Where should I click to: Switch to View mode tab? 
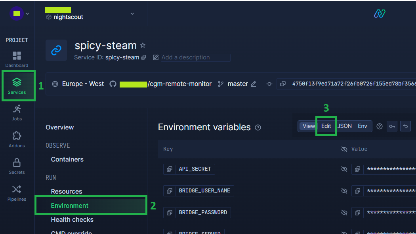(309, 126)
